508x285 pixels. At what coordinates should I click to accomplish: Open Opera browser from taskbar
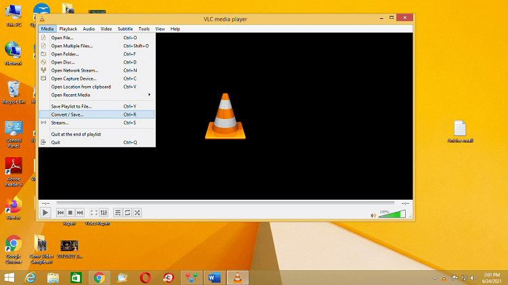(145, 278)
